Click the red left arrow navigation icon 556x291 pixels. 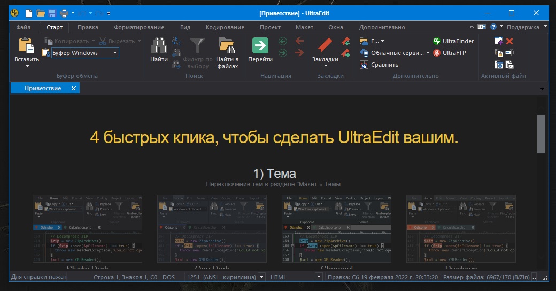coord(299,41)
